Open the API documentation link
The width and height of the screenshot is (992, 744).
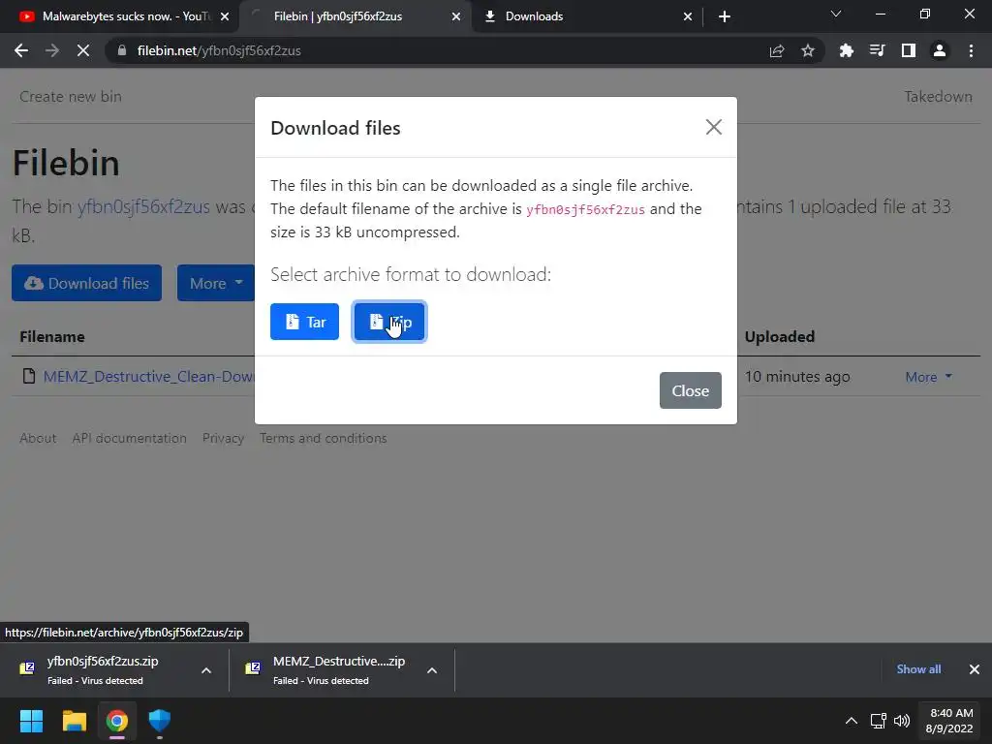coord(129,438)
